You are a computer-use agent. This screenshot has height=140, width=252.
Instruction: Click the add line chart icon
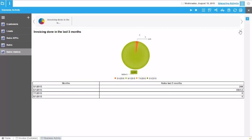click(x=216, y=10)
